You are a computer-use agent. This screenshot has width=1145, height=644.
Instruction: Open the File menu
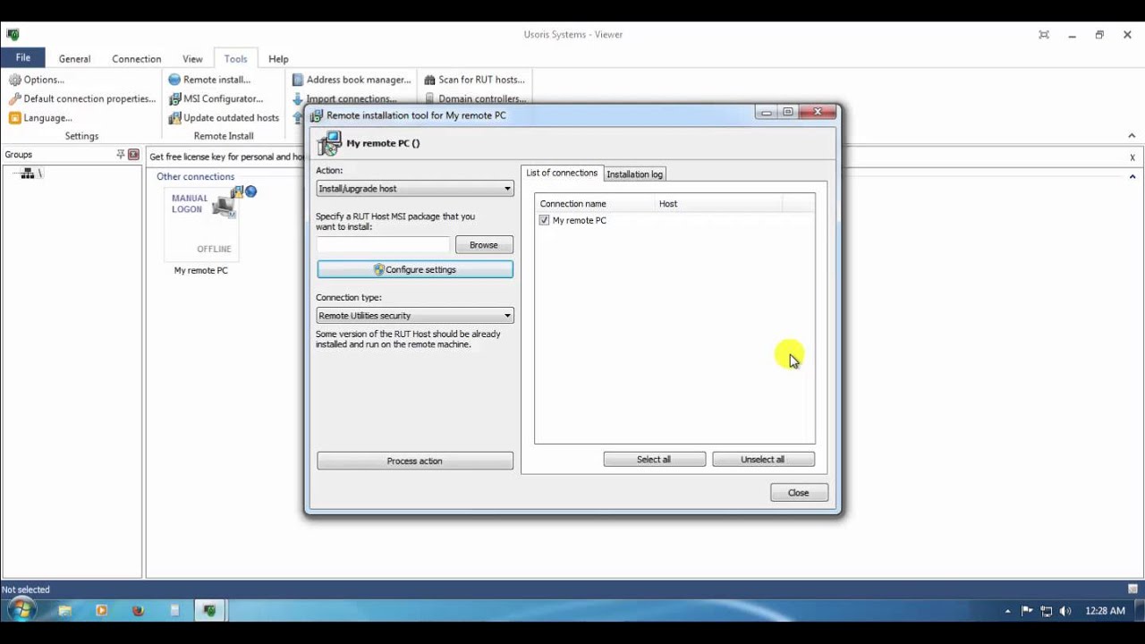[22, 58]
